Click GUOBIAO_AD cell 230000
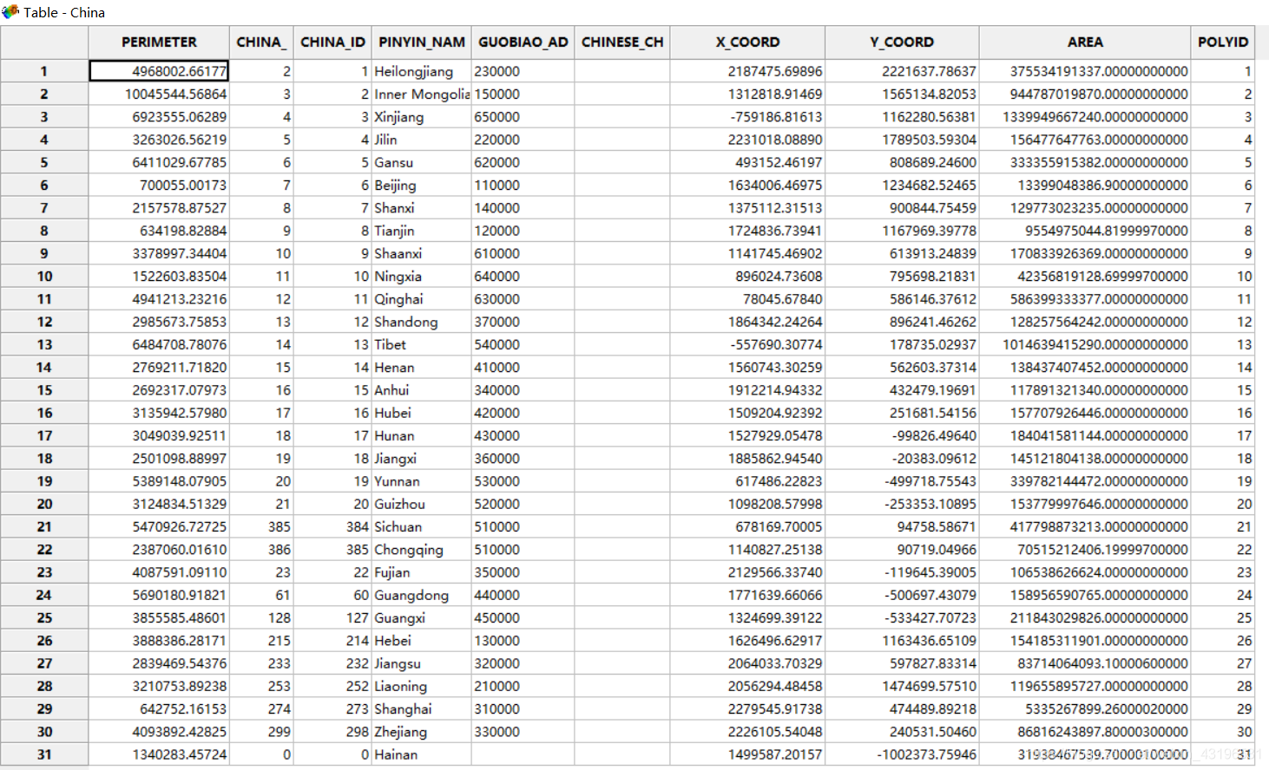 523,71
